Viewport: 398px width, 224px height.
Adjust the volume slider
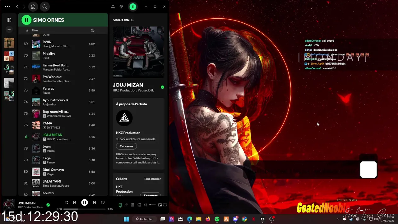(152, 205)
